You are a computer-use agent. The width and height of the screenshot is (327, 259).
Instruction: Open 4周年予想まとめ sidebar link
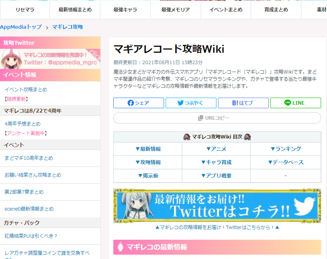click(22, 124)
